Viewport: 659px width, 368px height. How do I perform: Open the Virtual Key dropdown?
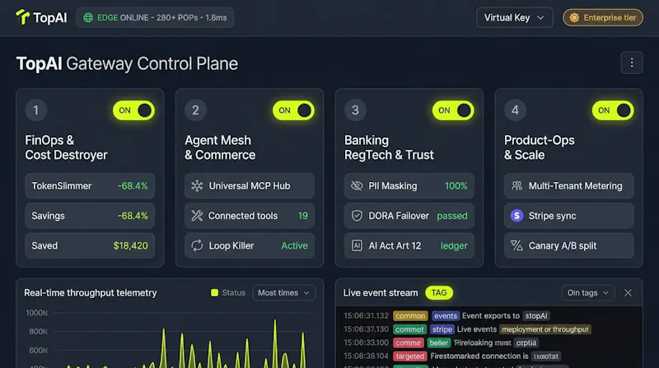(514, 17)
